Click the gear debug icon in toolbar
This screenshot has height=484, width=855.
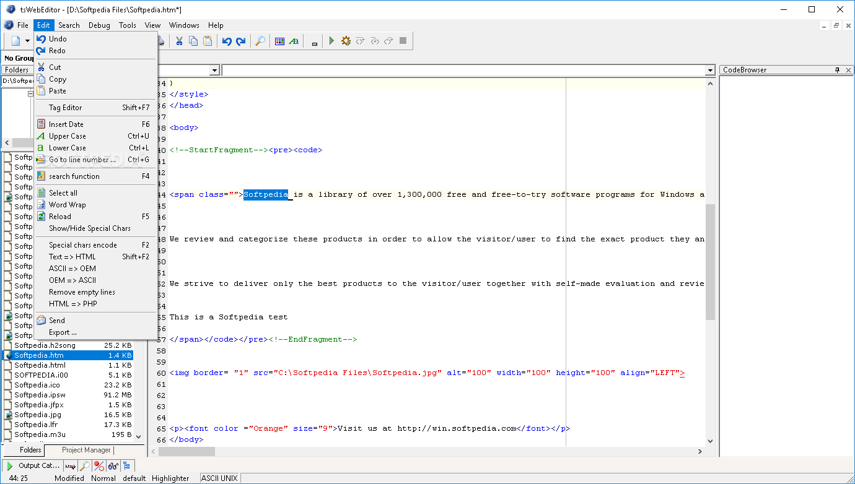[x=346, y=41]
